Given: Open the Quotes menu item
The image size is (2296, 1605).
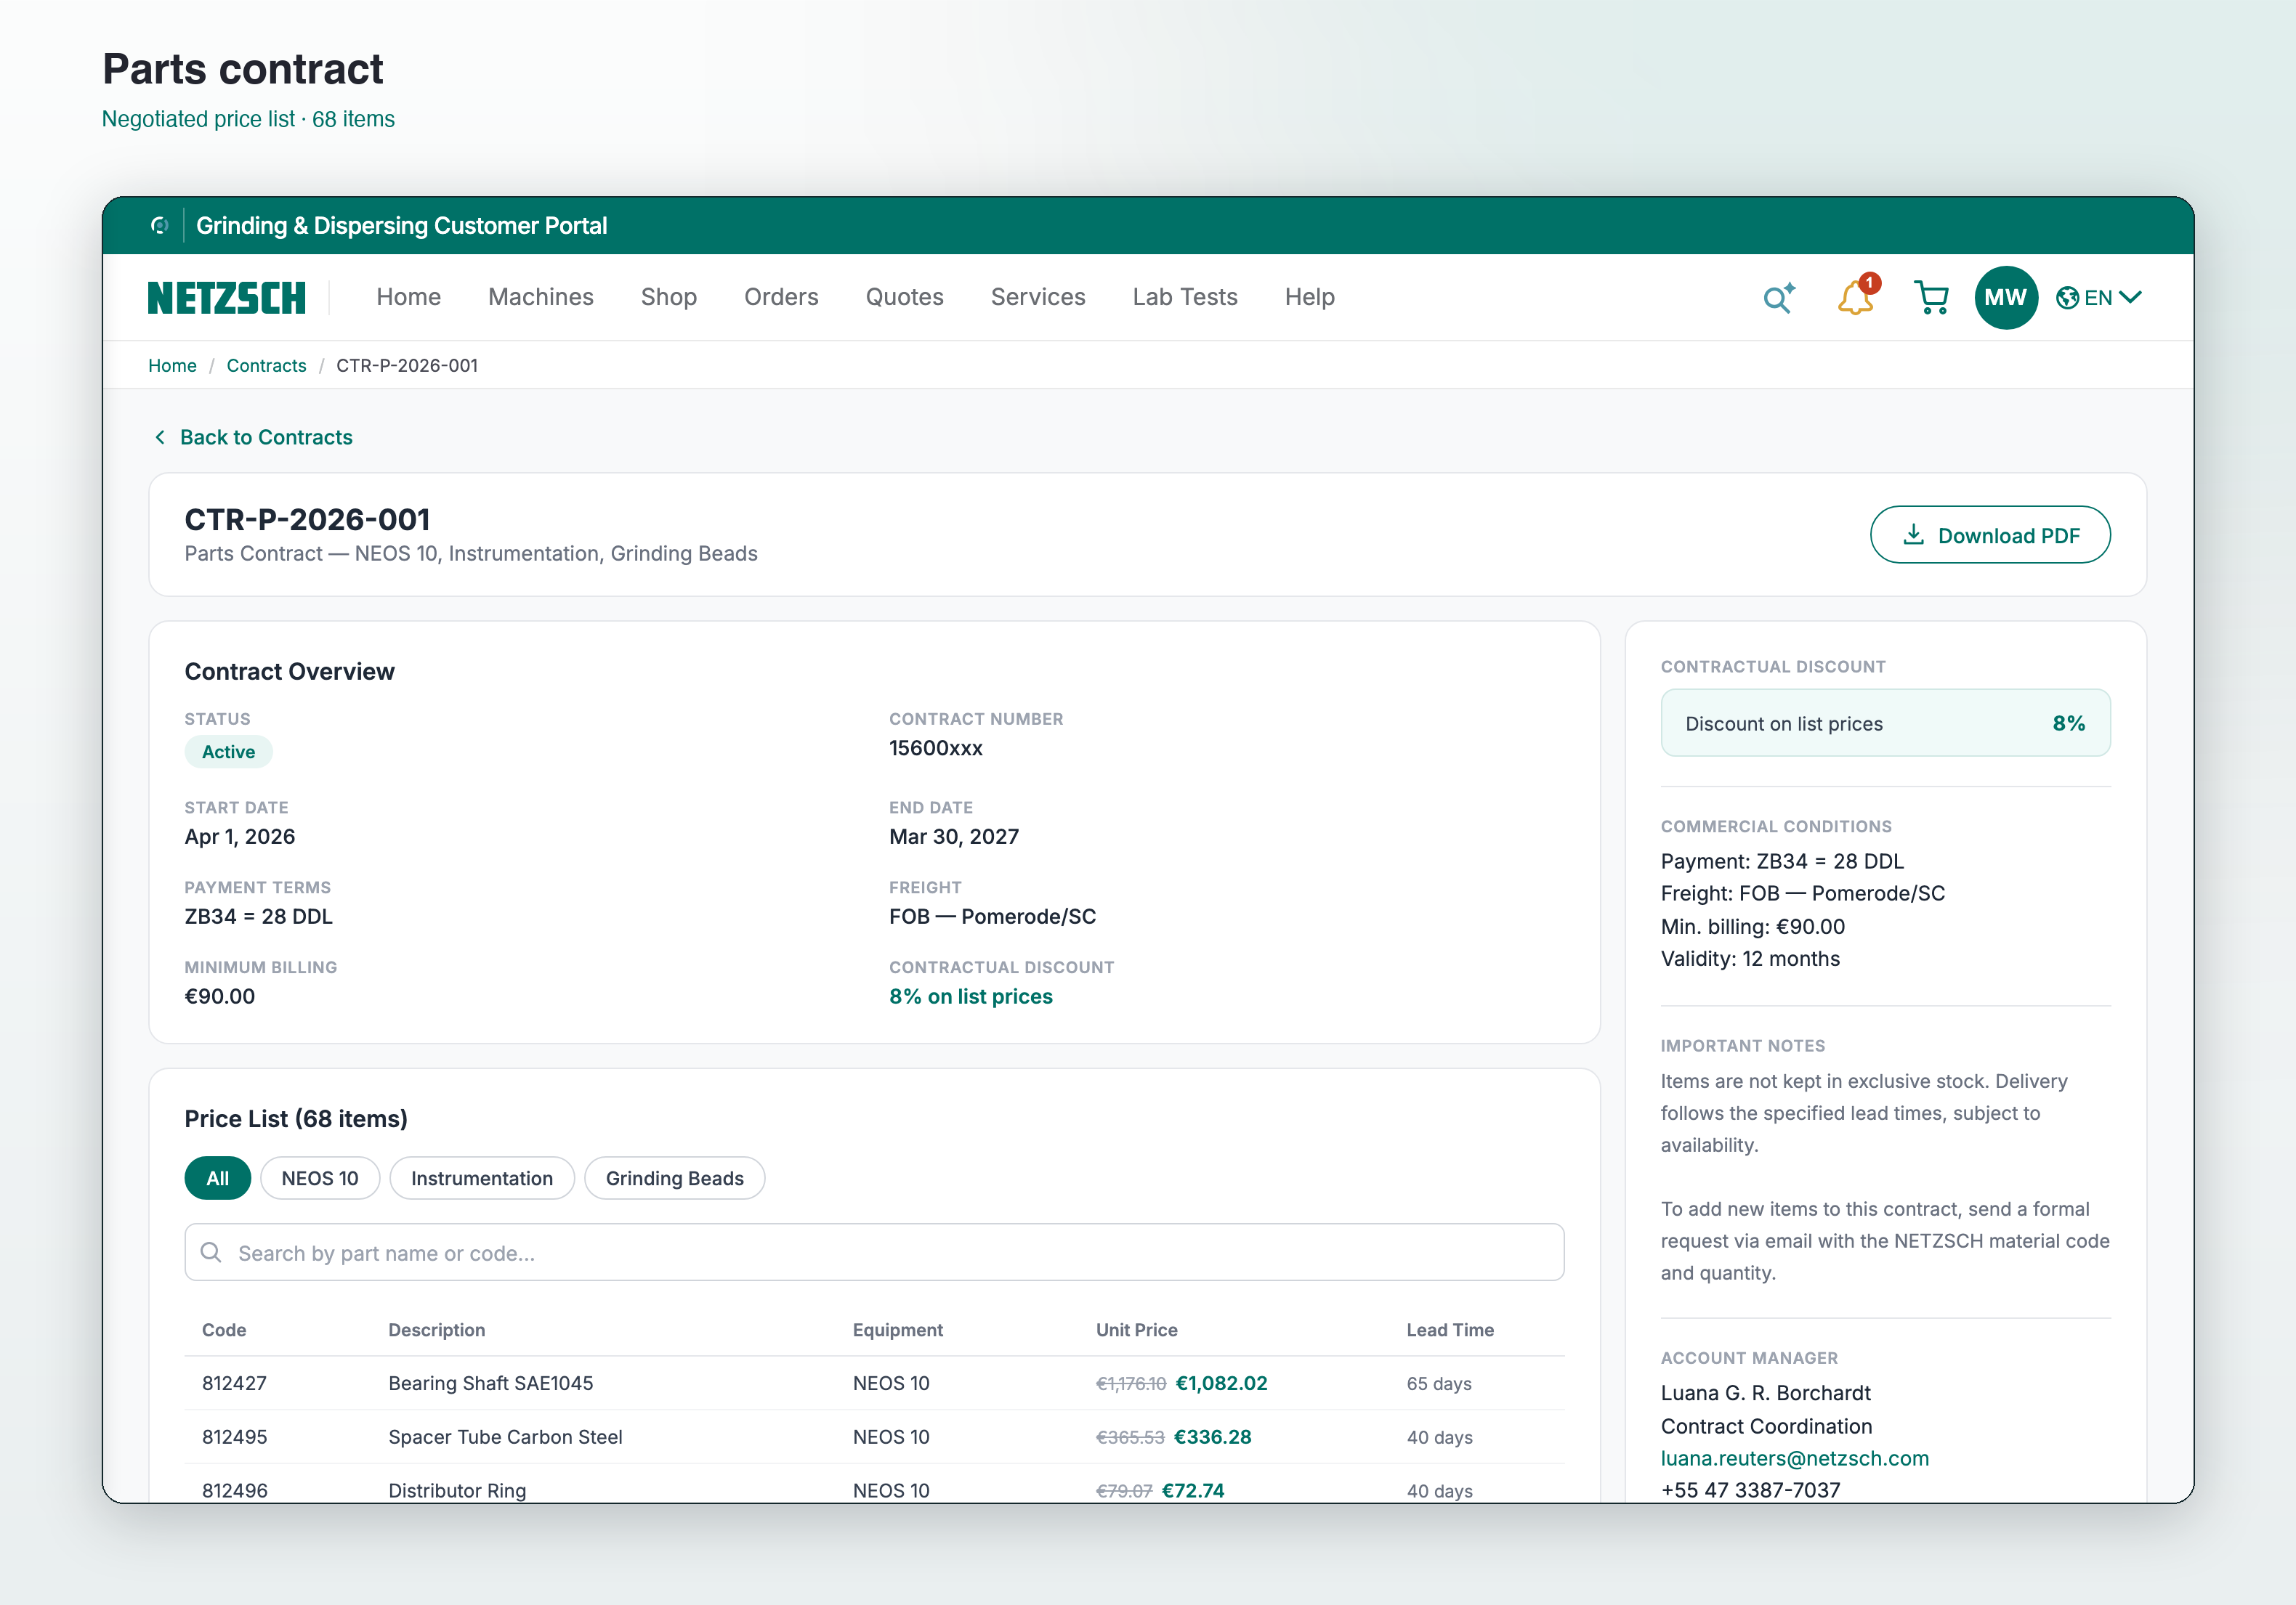Looking at the screenshot, I should [904, 297].
